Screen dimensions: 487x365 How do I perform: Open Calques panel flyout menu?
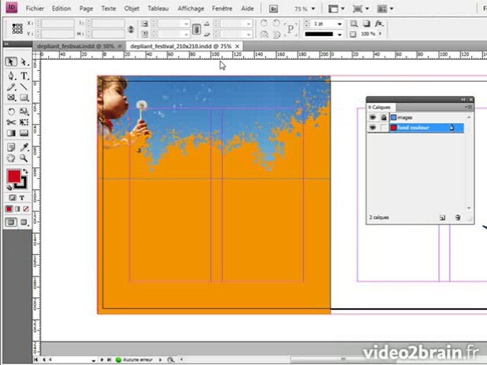tap(469, 107)
